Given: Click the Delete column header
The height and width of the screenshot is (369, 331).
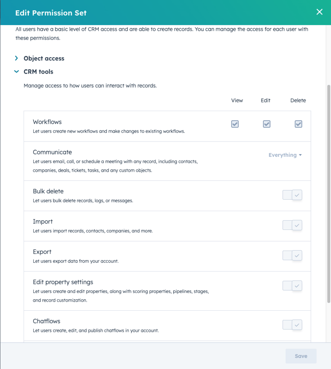Looking at the screenshot, I should [x=298, y=101].
